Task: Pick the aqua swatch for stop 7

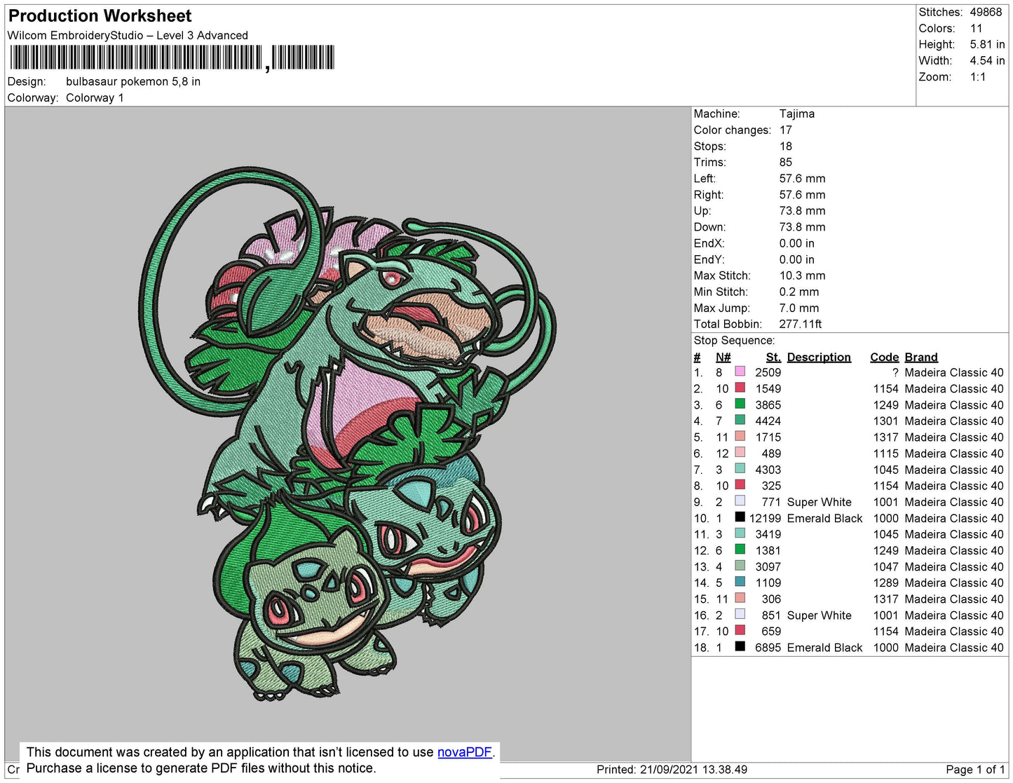Action: 740,468
